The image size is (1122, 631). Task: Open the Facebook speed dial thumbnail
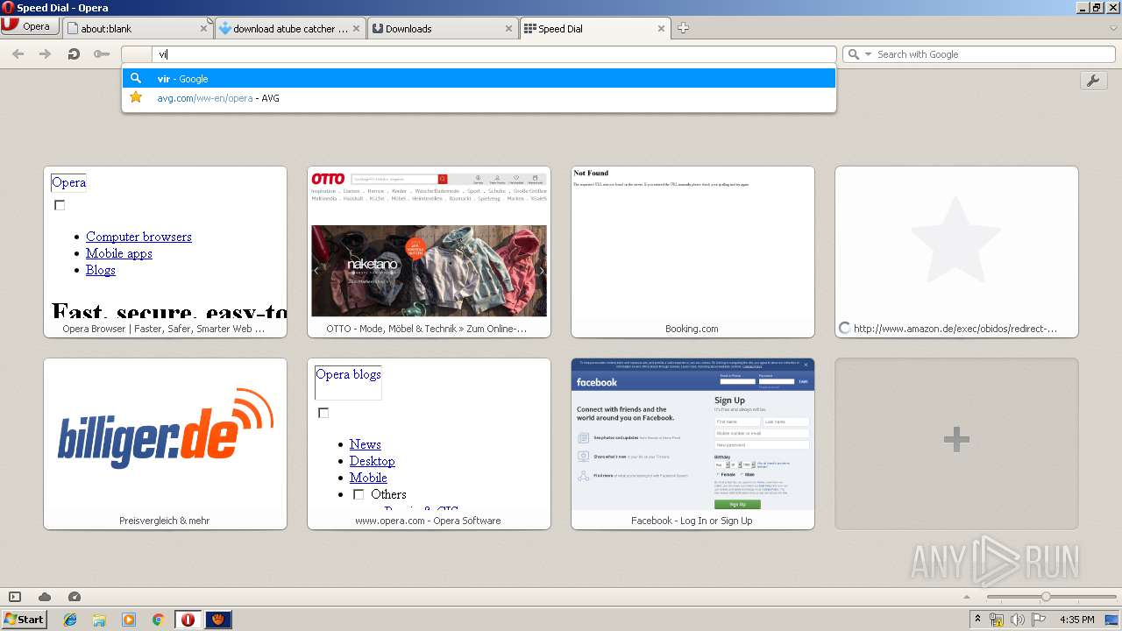pos(692,443)
